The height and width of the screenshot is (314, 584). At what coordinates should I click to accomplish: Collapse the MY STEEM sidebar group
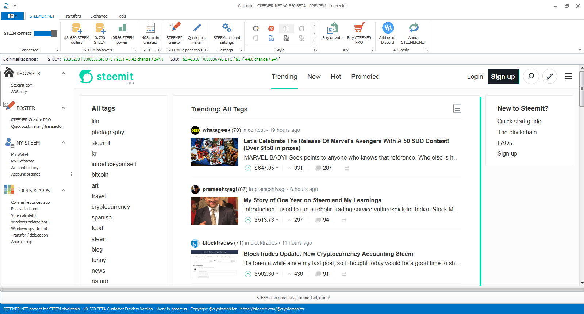coord(63,143)
